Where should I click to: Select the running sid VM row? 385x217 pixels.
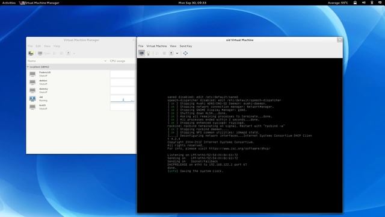point(81,99)
